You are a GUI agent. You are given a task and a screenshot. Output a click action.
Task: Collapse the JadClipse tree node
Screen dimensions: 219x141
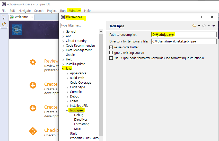click(67, 110)
